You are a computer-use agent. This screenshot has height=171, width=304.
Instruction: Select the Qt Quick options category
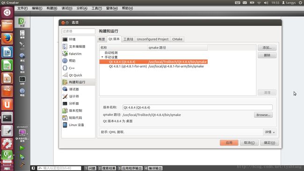coord(78,75)
